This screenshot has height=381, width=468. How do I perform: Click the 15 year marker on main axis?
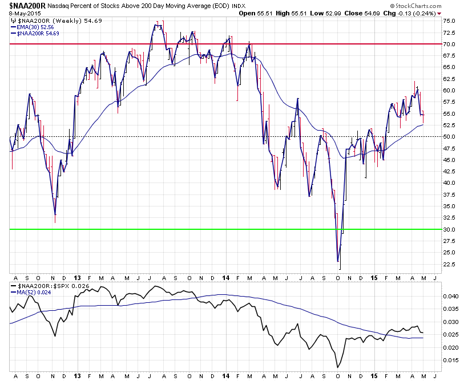pyautogui.click(x=374, y=278)
